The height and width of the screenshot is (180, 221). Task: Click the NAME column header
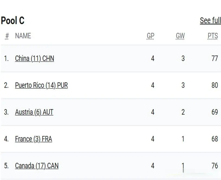[x=23, y=36]
